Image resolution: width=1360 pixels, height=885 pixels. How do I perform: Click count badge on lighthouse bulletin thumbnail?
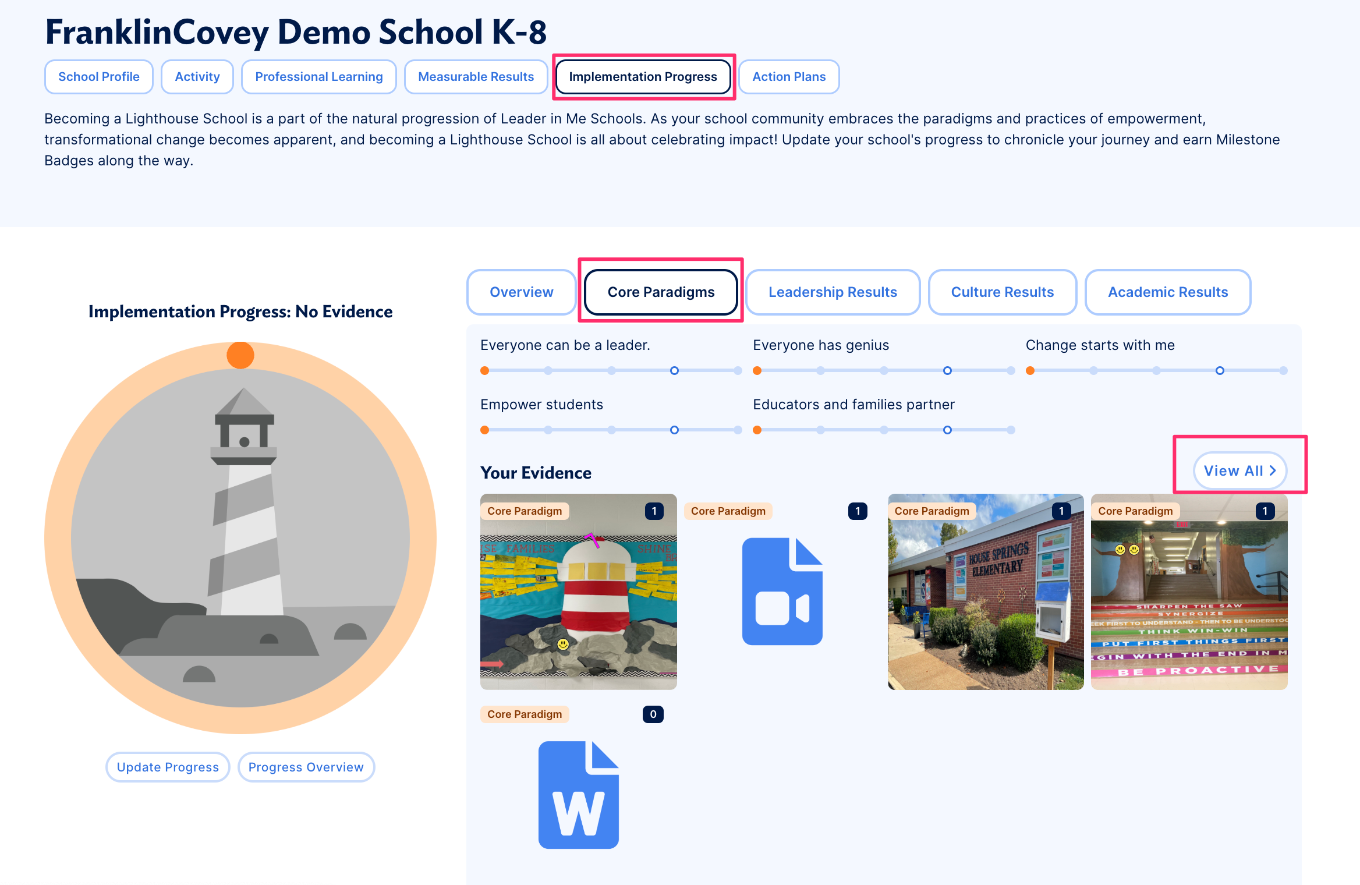654,511
